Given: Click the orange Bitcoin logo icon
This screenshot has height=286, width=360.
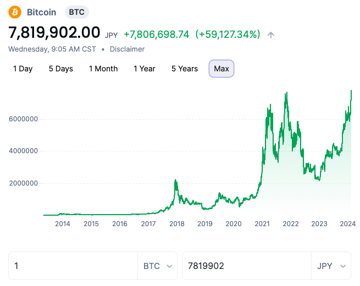Looking at the screenshot, I should pos(15,12).
